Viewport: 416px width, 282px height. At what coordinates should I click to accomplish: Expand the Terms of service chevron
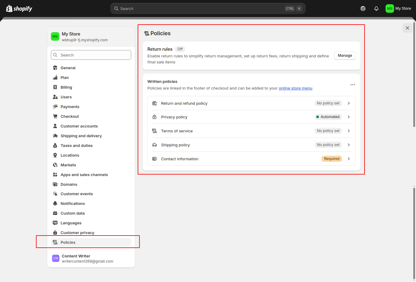pos(348,131)
